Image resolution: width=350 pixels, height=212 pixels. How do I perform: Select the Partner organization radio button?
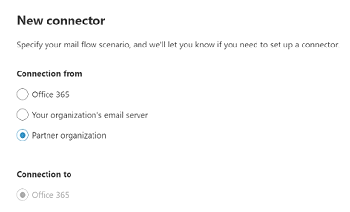click(x=23, y=135)
